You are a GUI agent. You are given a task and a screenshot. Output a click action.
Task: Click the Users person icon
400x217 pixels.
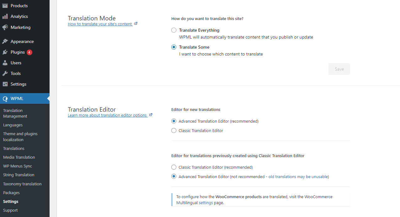5,63
